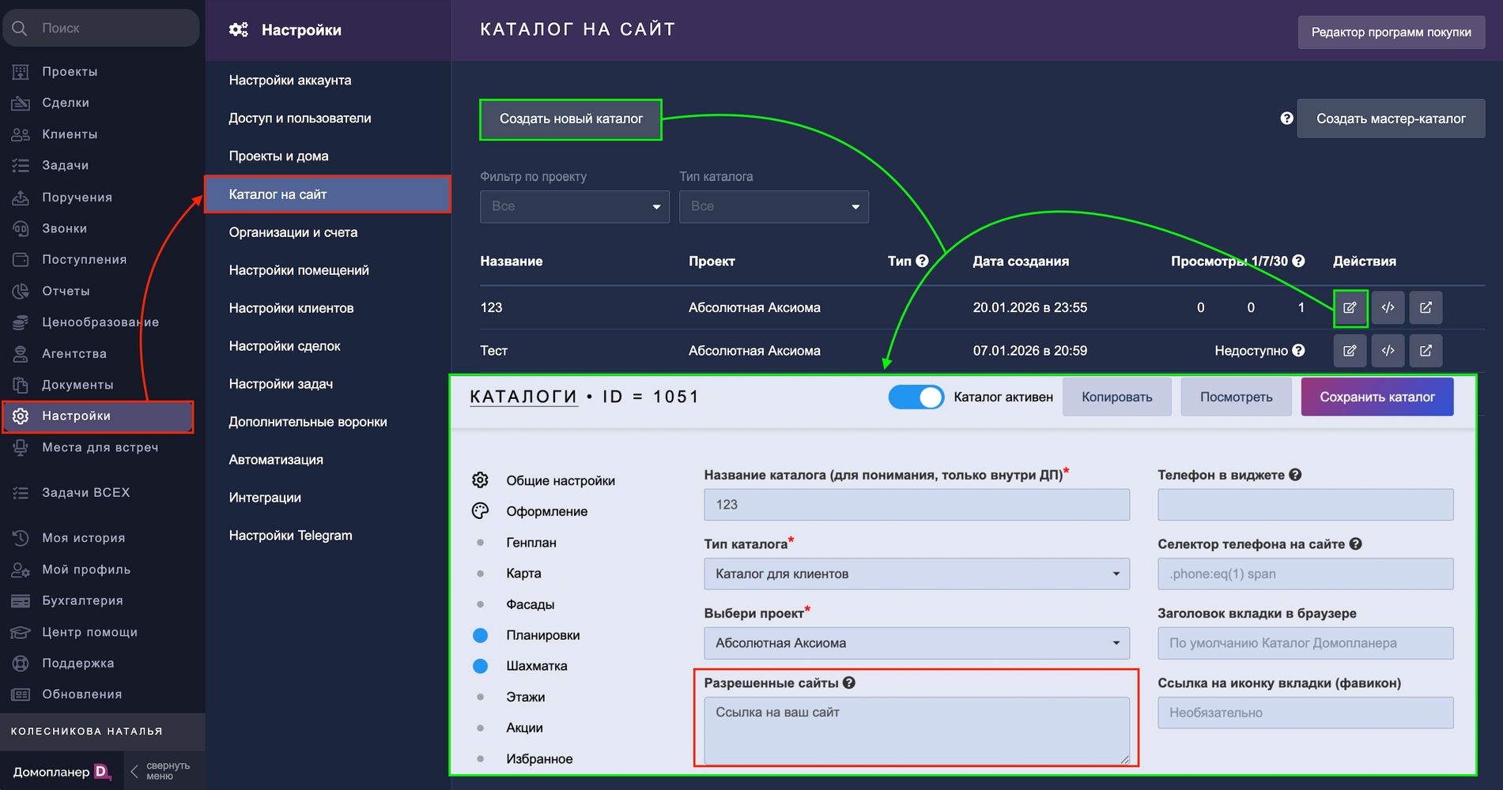Open the Фильтр по проекту dropdown

coord(574,207)
